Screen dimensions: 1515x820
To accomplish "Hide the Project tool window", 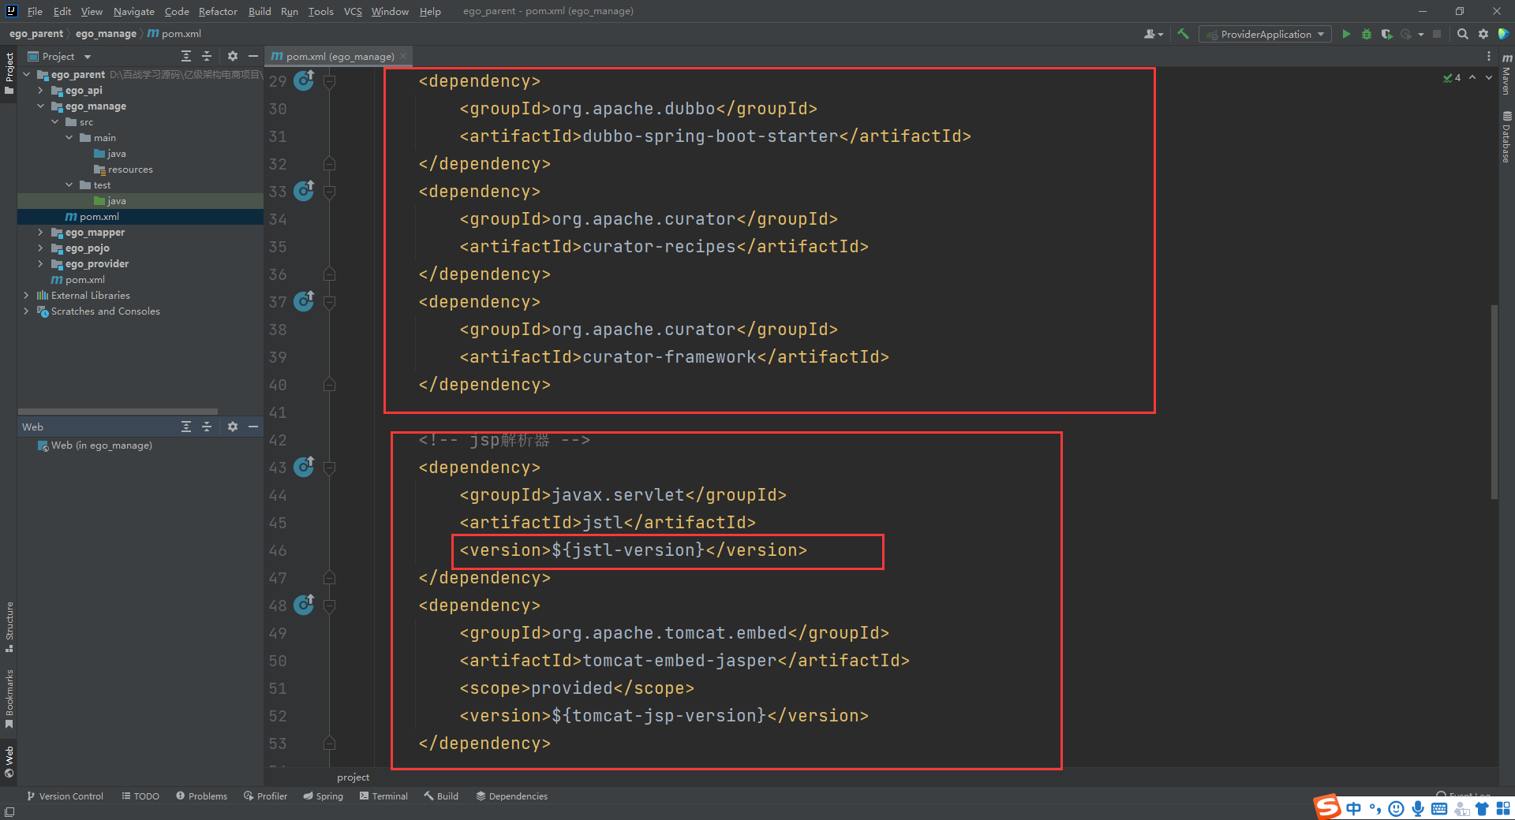I will pos(253,56).
